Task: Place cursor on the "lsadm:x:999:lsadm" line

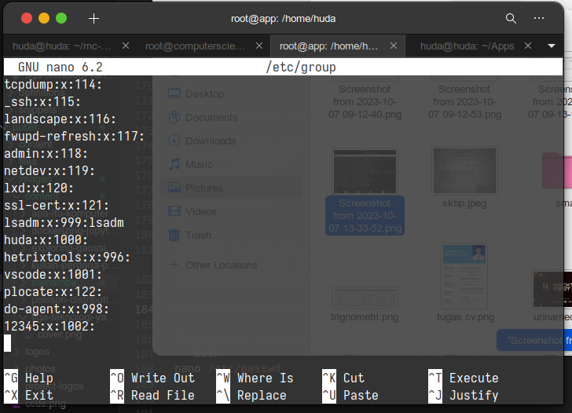Action: coord(64,223)
